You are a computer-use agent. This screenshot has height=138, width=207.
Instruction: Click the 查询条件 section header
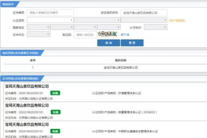point(8,4)
